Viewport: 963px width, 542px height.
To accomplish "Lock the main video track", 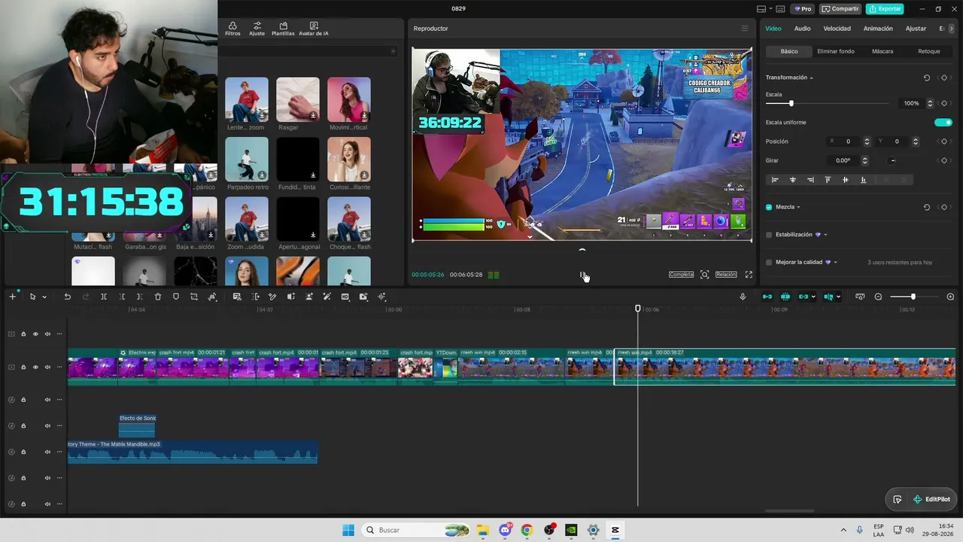I will 23,367.
